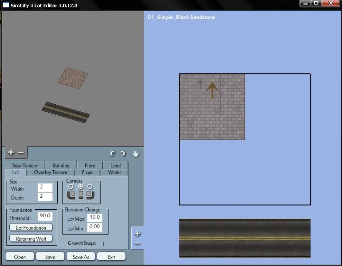Click the Growth Stage value
342x266 pixels.
[103, 243]
